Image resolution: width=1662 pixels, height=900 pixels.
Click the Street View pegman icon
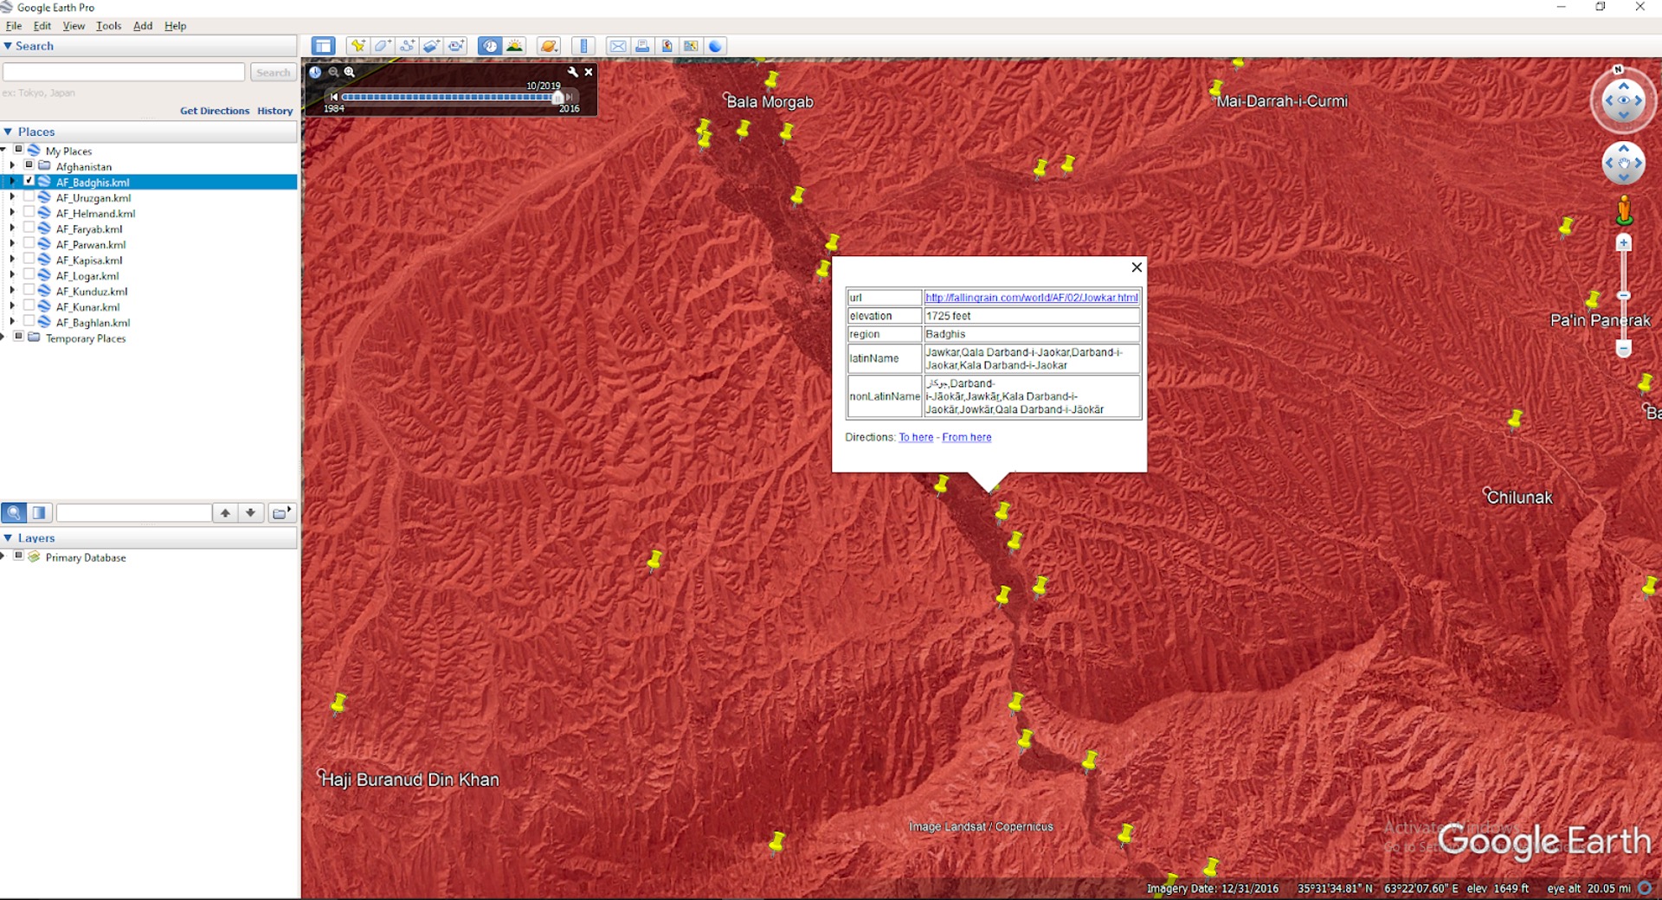[1625, 210]
